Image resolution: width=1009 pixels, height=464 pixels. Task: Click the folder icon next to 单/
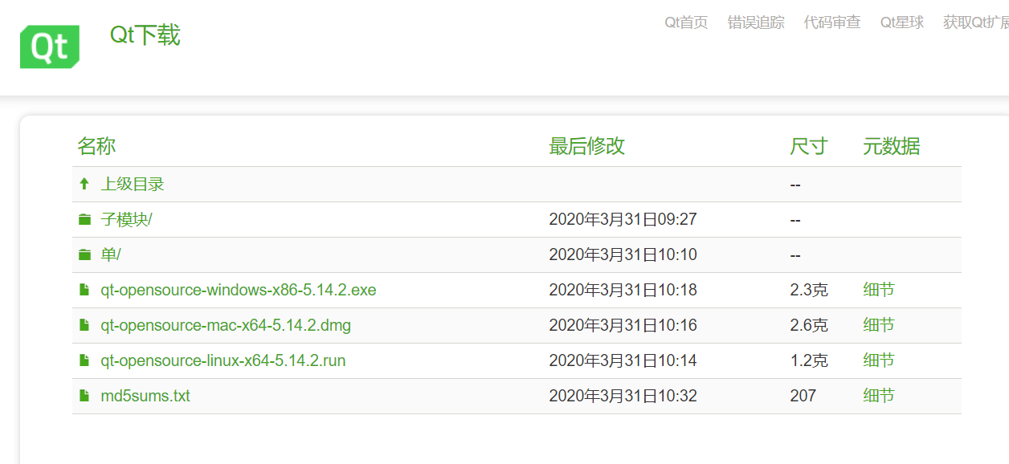coord(84,254)
